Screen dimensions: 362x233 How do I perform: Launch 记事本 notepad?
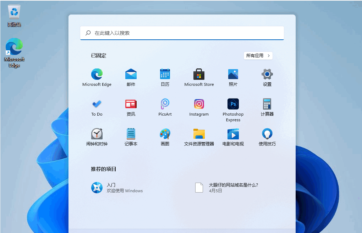[131, 137]
